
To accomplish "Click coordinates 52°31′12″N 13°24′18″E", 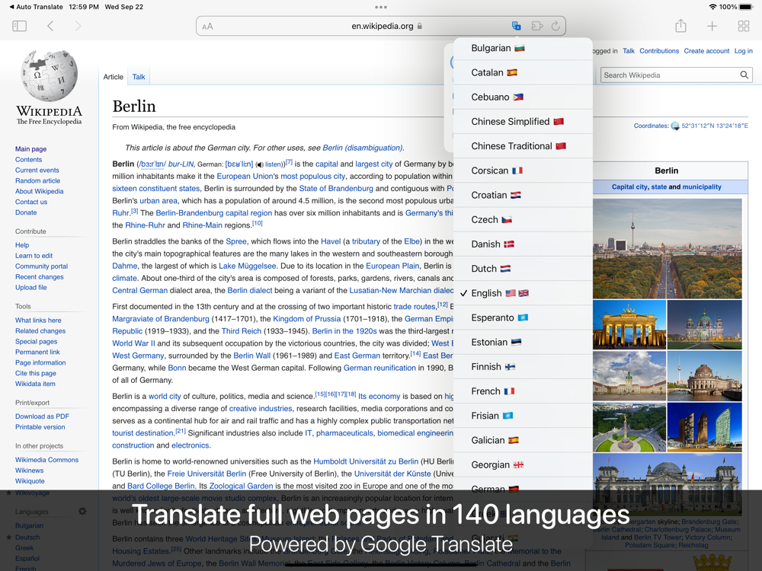I will (x=715, y=126).
